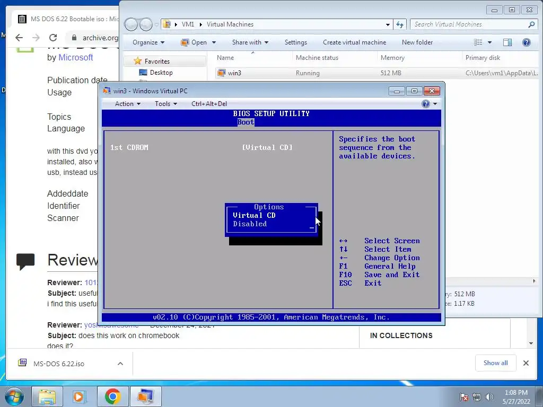Click the Chrome icon in taskbar
Image resolution: width=543 pixels, height=407 pixels.
click(112, 396)
